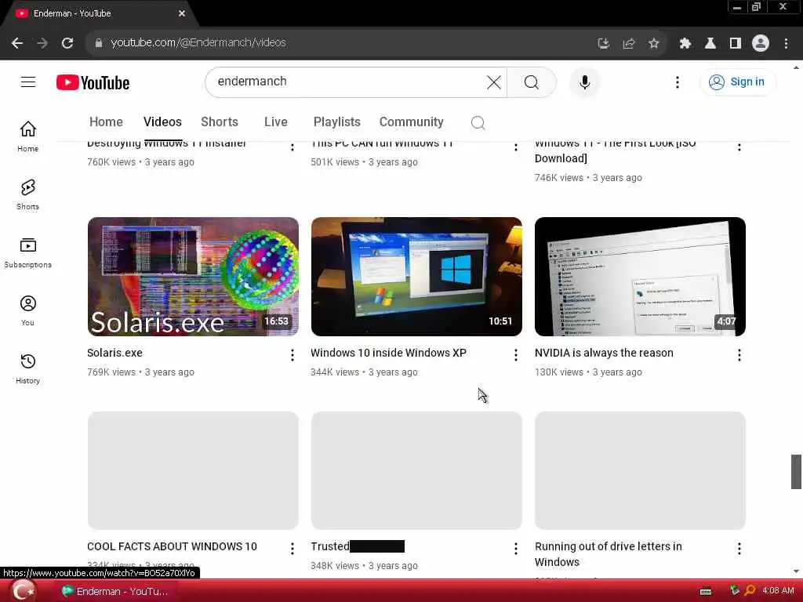The width and height of the screenshot is (803, 602).
Task: Open options for Windows 10 inside Windows XP
Action: [x=515, y=355]
